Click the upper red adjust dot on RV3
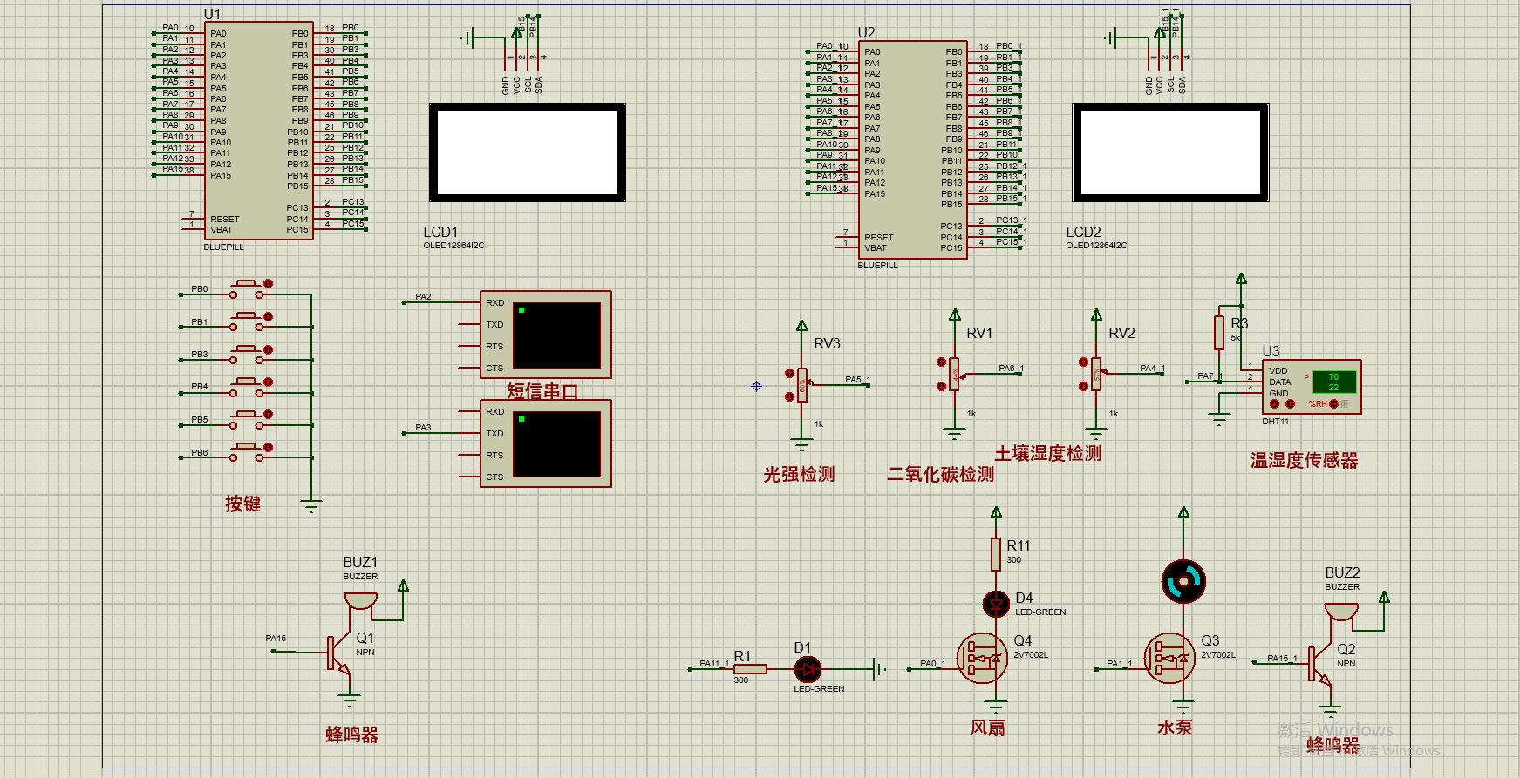The height and width of the screenshot is (778, 1520). coord(789,373)
